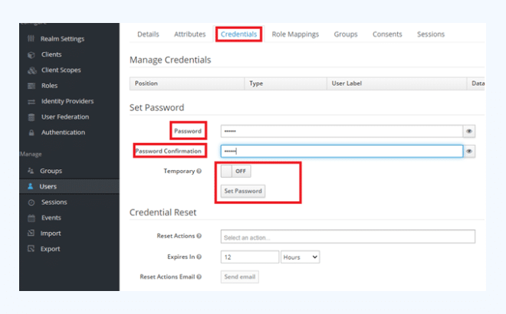Toggle the Temporary password switch
Viewport: 506px width, 314px height.
point(236,172)
